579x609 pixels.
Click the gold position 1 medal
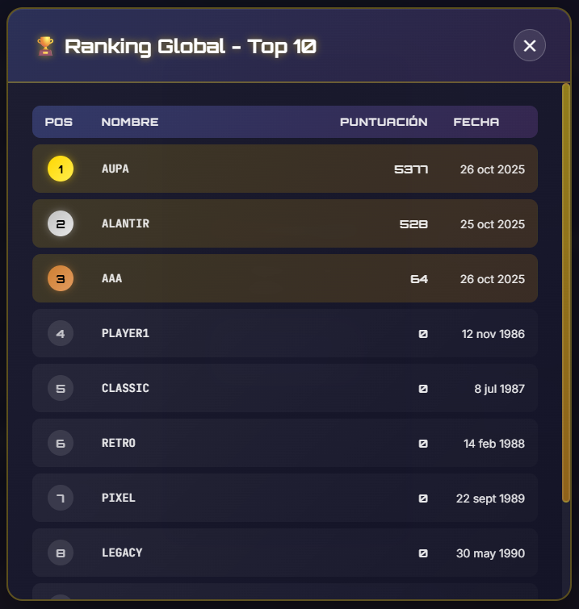[x=61, y=169]
